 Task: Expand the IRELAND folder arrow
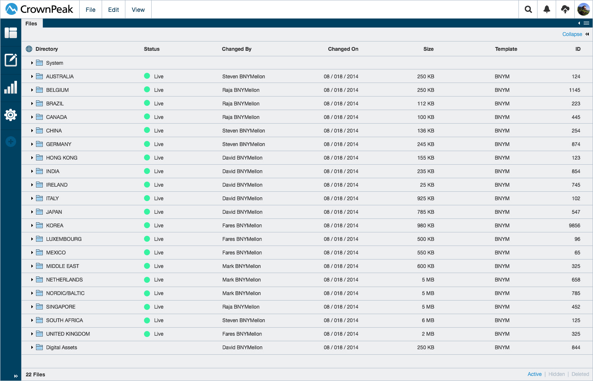(x=32, y=185)
